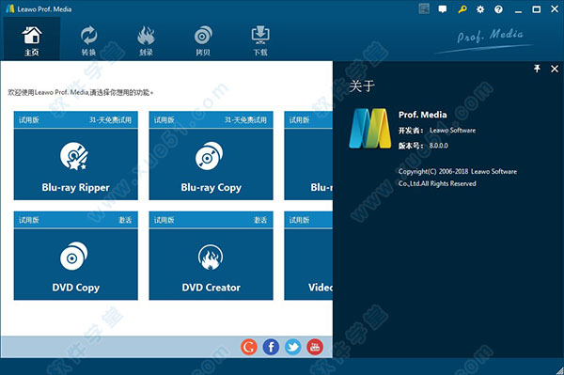Click the key activation icon in title bar
This screenshot has height=375, width=564.
click(x=462, y=9)
